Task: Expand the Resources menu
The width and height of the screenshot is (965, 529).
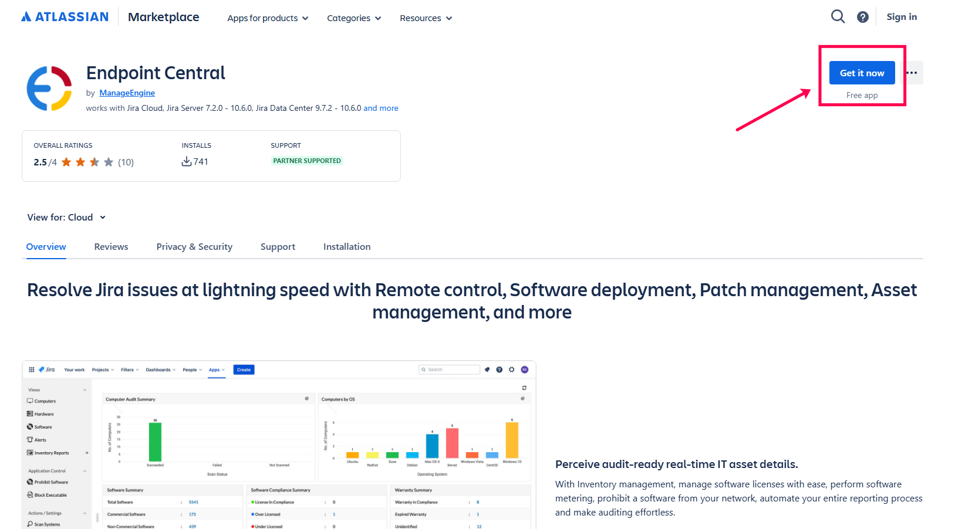Action: click(x=426, y=18)
